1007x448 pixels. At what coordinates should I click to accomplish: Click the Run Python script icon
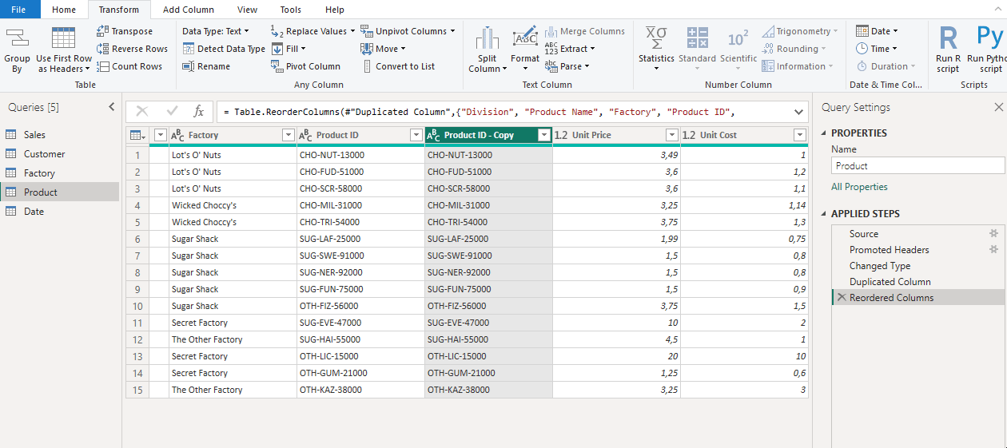tap(990, 38)
